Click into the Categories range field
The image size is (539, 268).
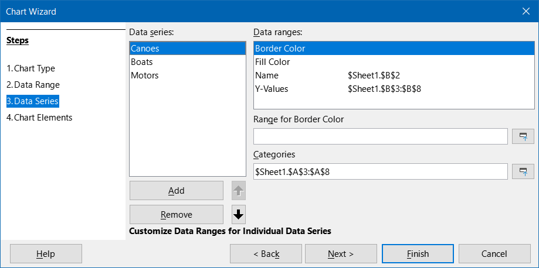(x=381, y=171)
